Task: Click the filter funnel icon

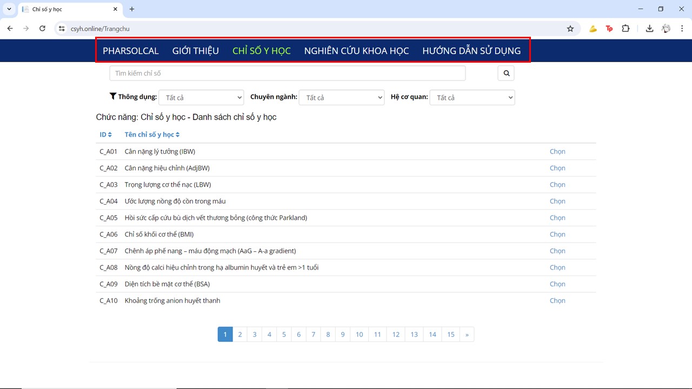Action: [x=113, y=96]
